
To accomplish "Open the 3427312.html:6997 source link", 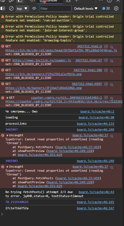I will pos(87,84).
